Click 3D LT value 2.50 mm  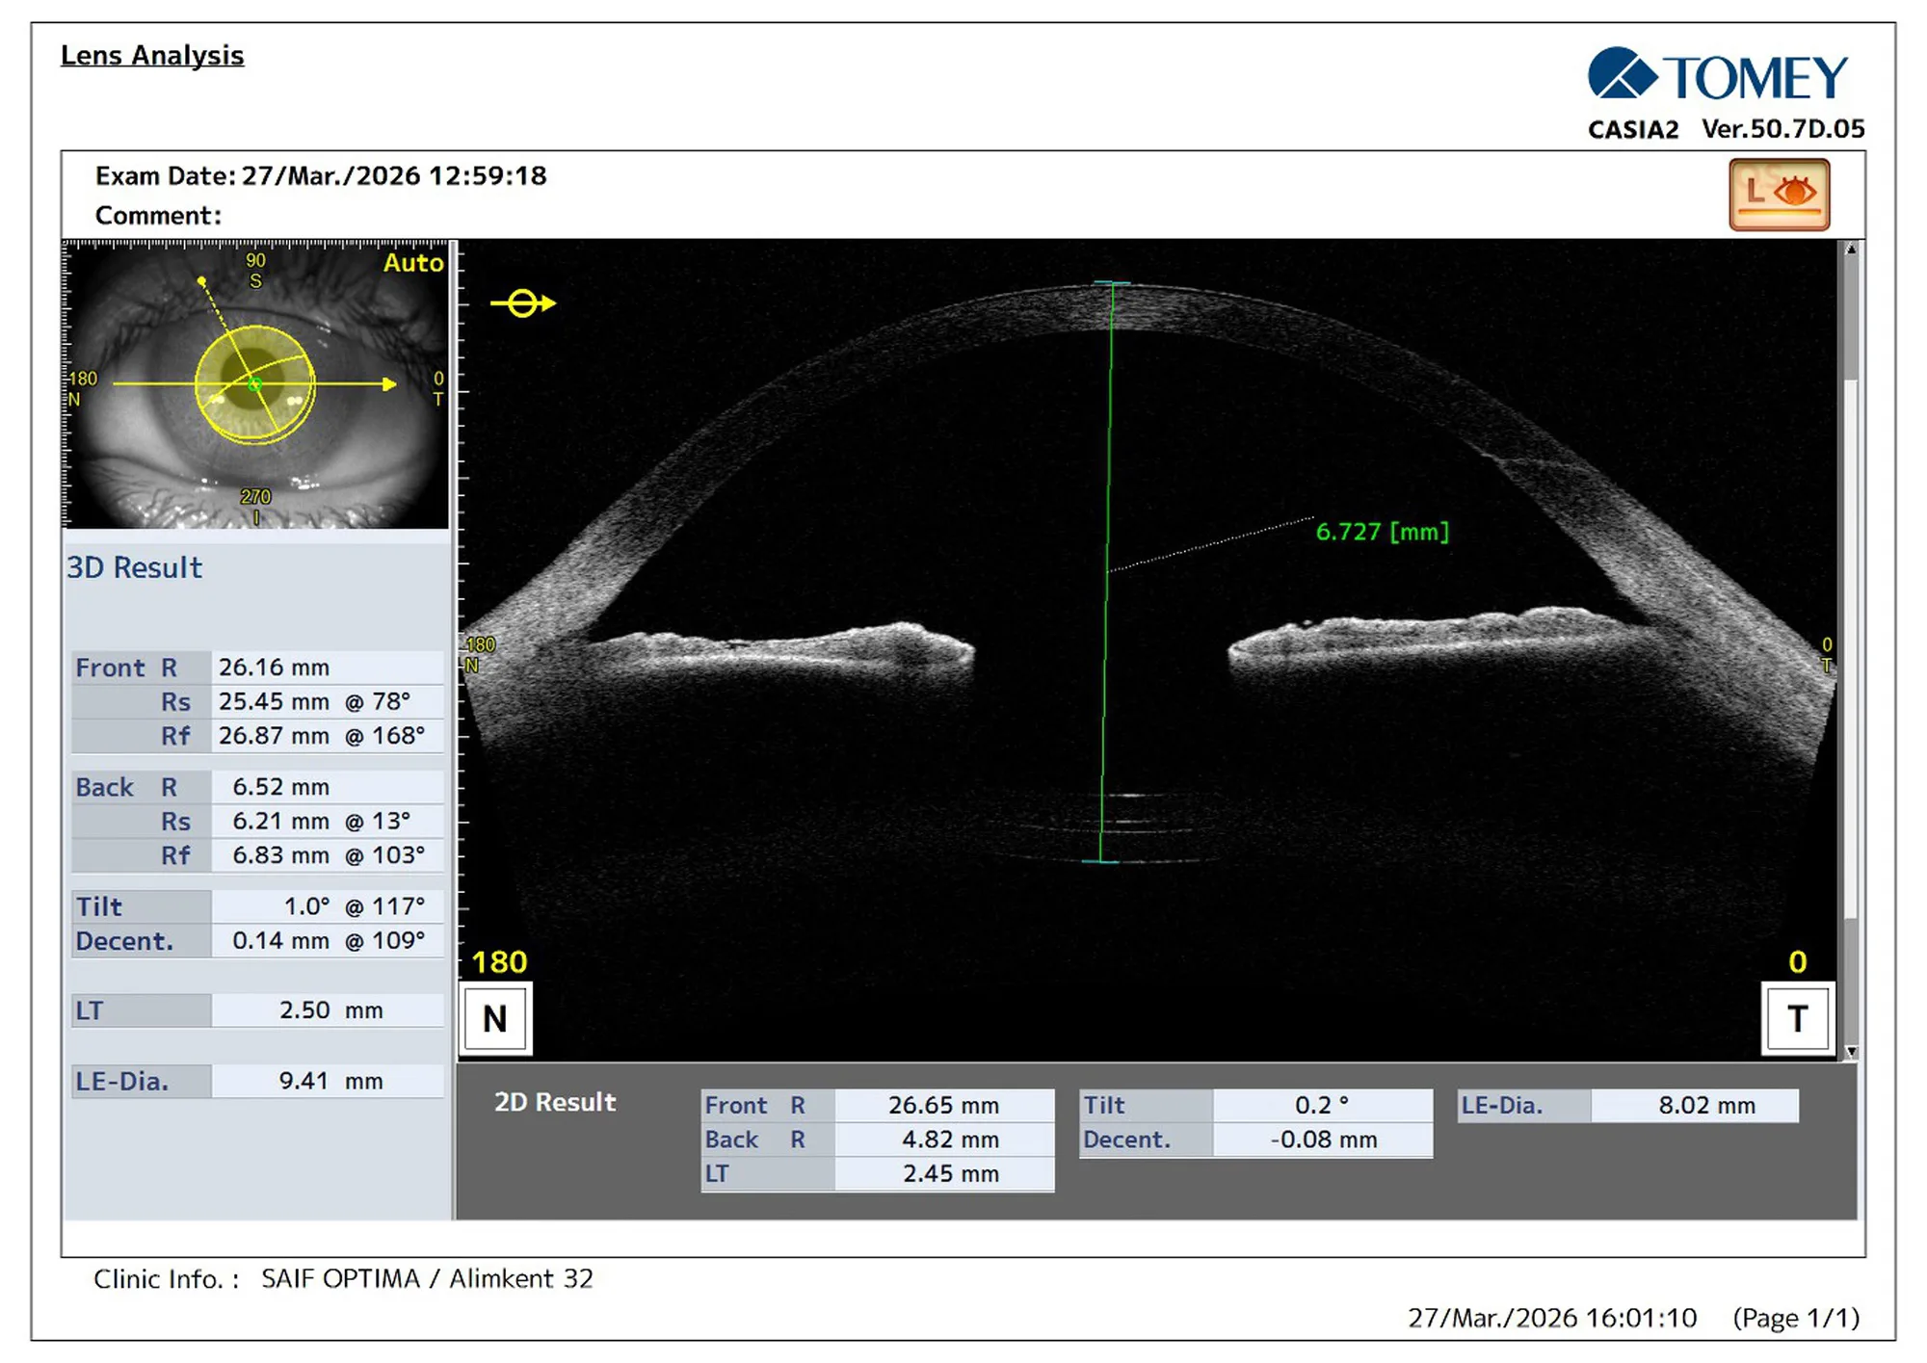click(x=328, y=1010)
